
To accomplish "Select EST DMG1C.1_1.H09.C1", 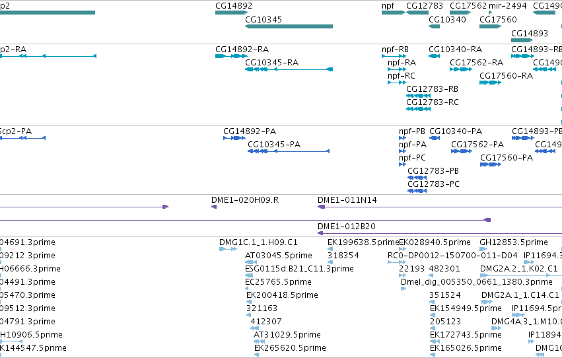I will click(x=228, y=249).
